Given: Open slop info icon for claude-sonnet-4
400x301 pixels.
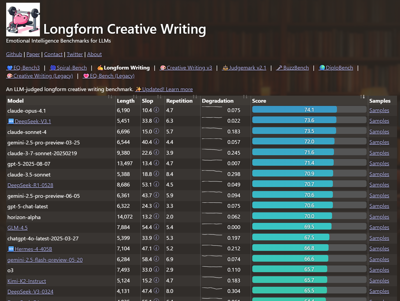Looking at the screenshot, I should point(156,131).
